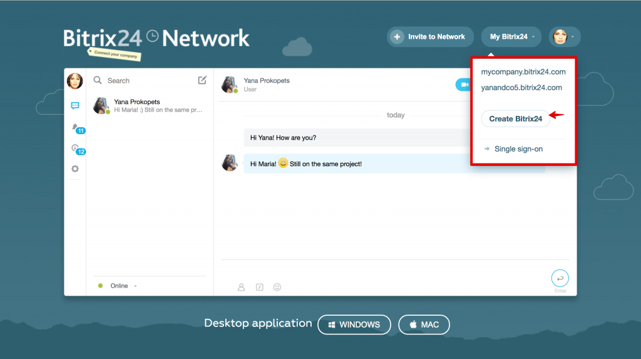Open notifications icon with badge 11

pos(77,128)
